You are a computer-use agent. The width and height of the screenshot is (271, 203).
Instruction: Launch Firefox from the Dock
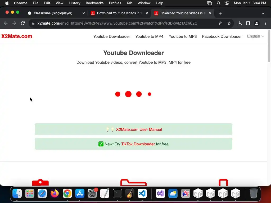click(55, 193)
